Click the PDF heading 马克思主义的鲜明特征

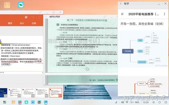(x=69, y=25)
